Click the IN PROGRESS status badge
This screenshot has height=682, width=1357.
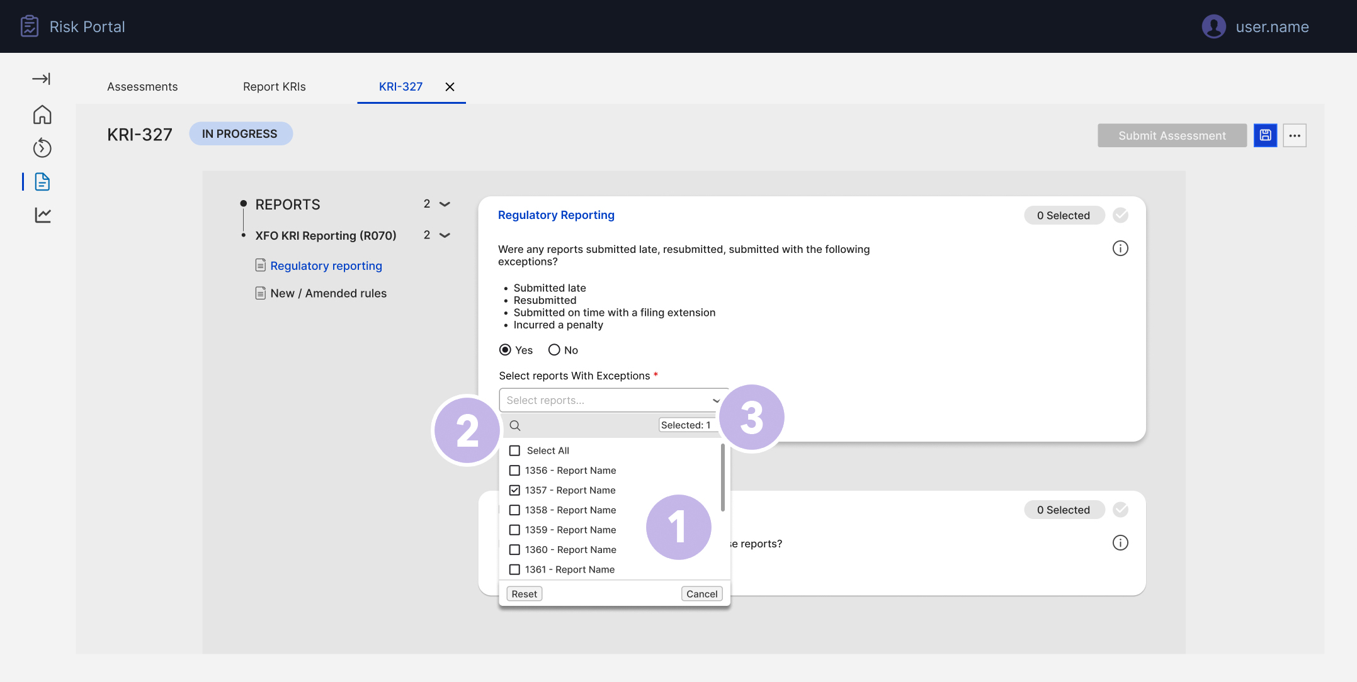point(241,134)
